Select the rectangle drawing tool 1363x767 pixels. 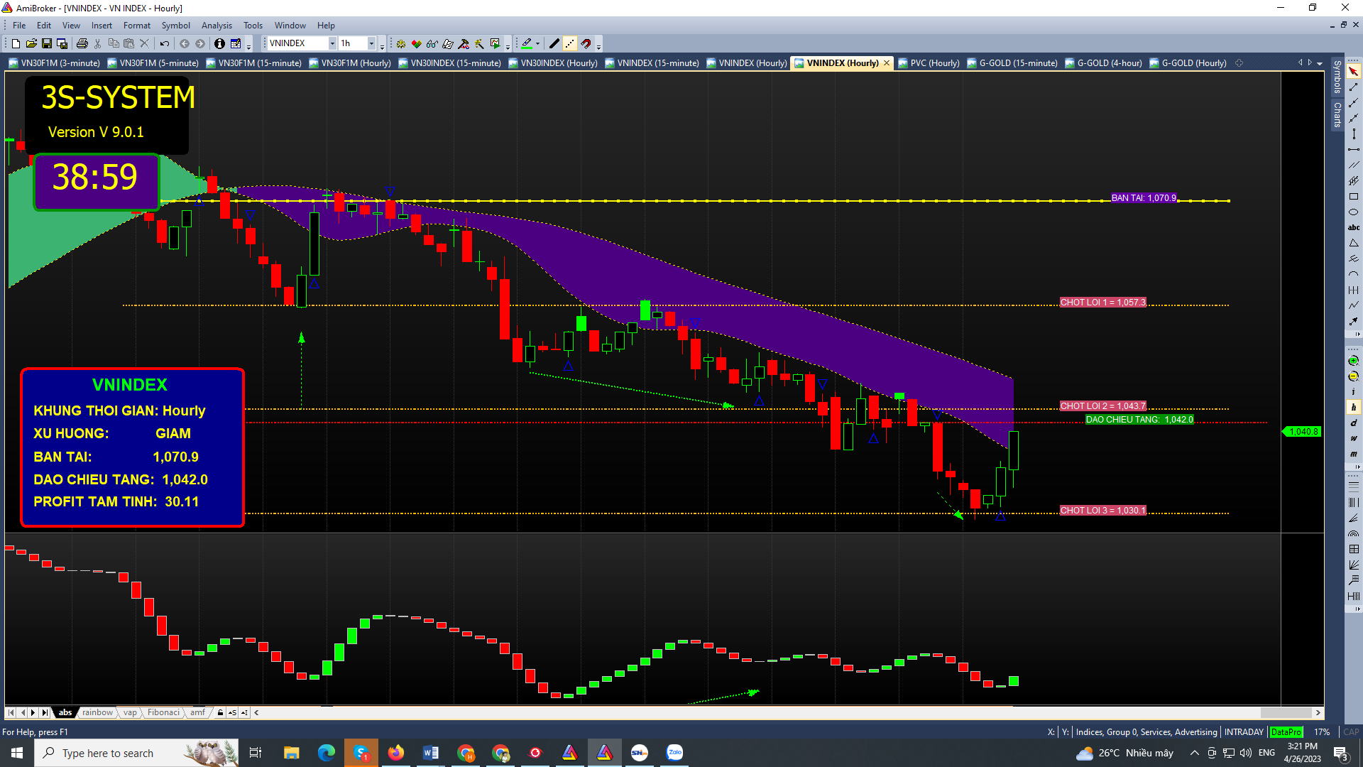tap(1353, 197)
